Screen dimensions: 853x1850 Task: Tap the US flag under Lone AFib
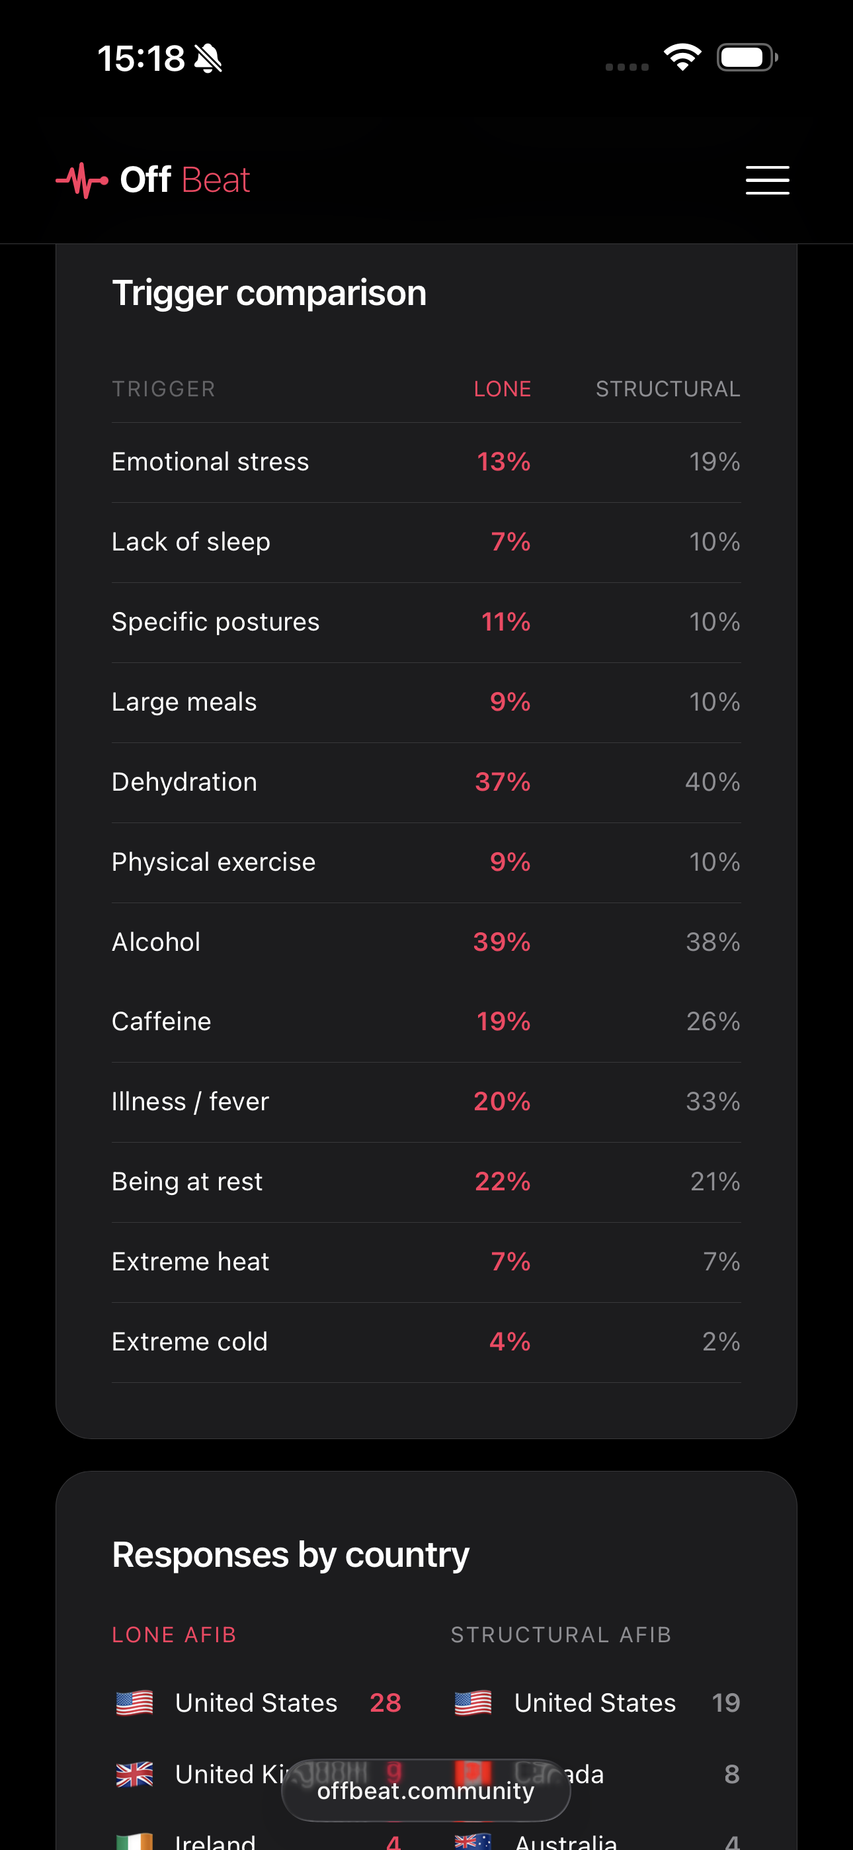click(134, 1702)
